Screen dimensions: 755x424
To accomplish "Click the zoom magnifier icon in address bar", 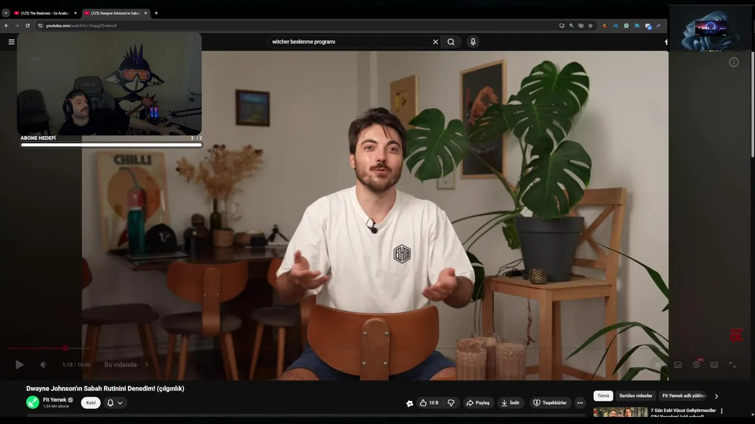I will click(x=571, y=25).
